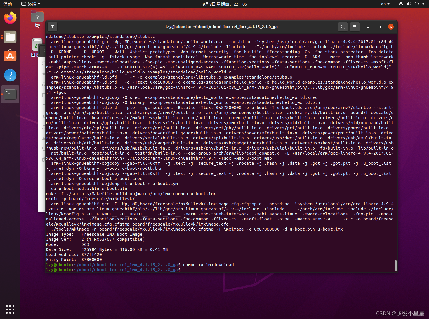
Task: Open the terminal hamburger menu
Action: click(355, 27)
